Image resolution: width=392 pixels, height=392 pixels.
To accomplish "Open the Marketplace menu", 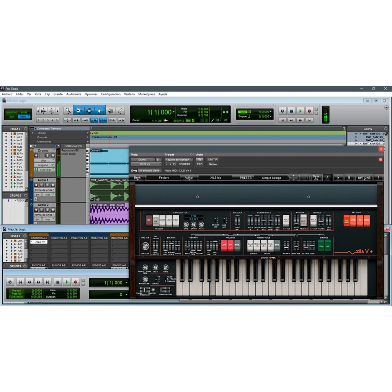I will coord(147,94).
